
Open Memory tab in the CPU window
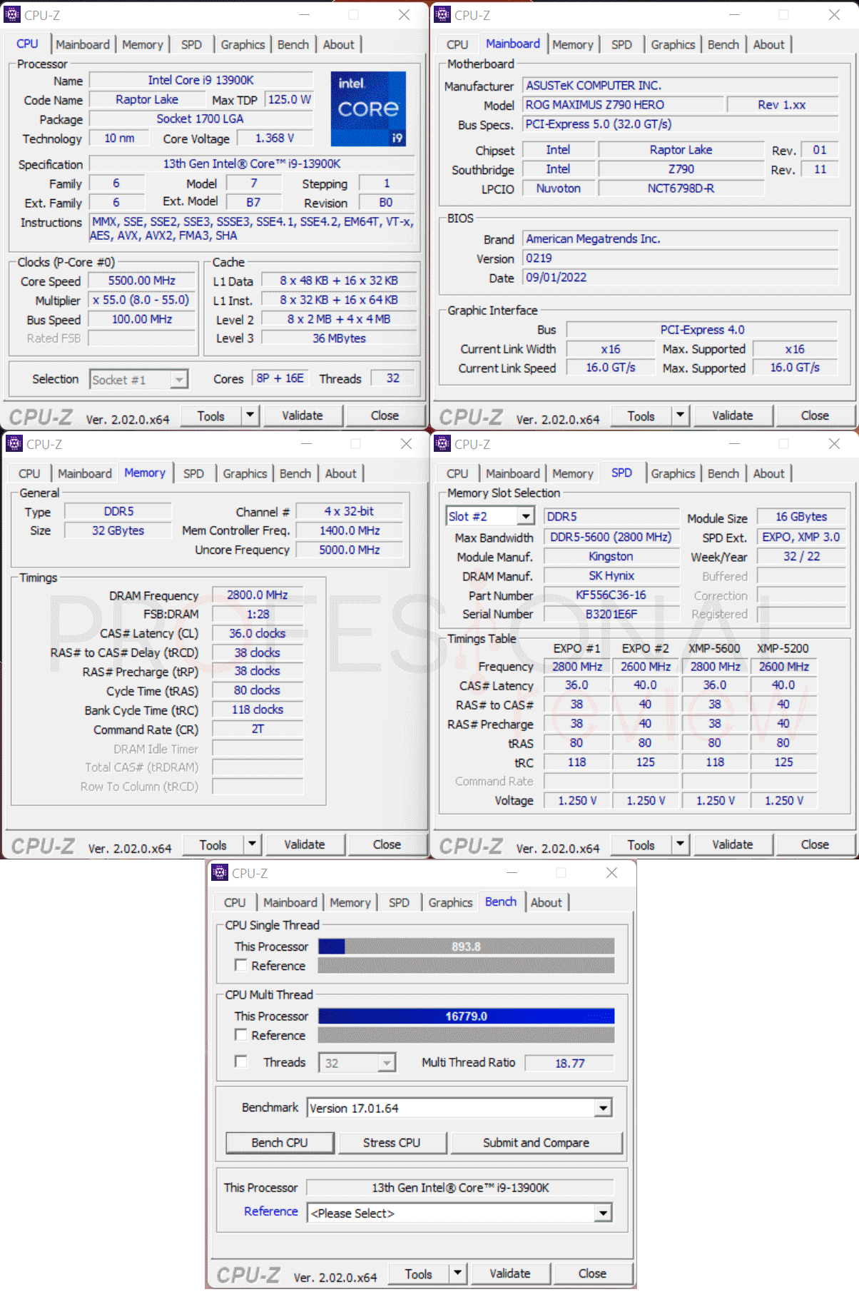(143, 44)
